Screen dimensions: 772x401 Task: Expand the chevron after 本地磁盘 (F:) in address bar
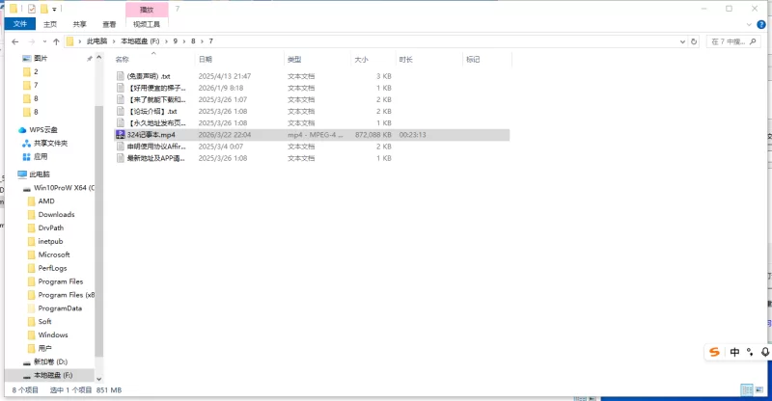pos(167,41)
